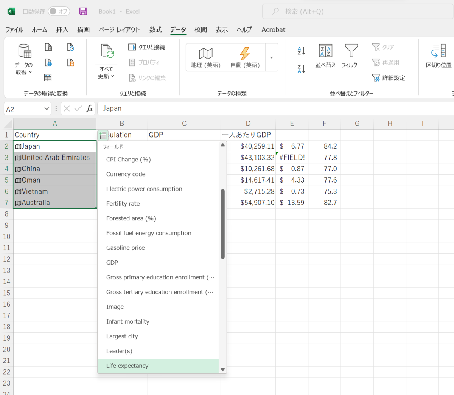Click the Excel application icon

click(x=11, y=11)
